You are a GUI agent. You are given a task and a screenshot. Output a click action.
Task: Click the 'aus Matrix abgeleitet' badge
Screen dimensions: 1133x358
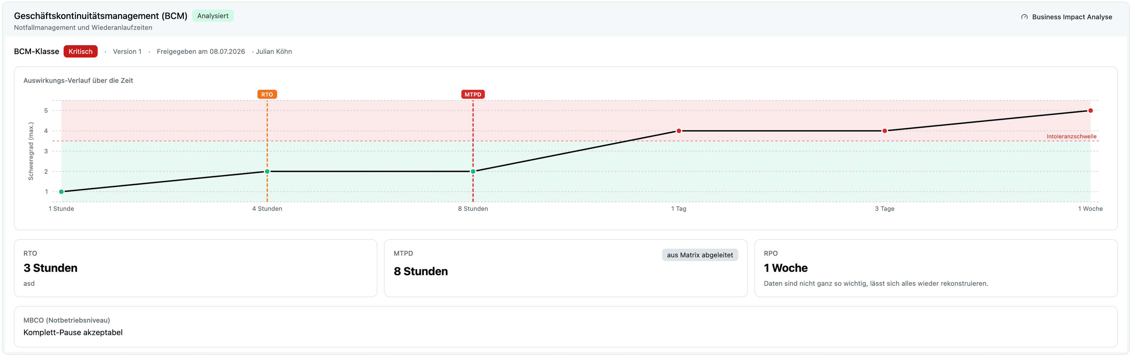click(x=700, y=255)
